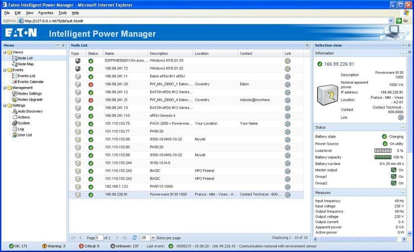
Task: Collapse the Settings tree folder
Action: (5, 106)
